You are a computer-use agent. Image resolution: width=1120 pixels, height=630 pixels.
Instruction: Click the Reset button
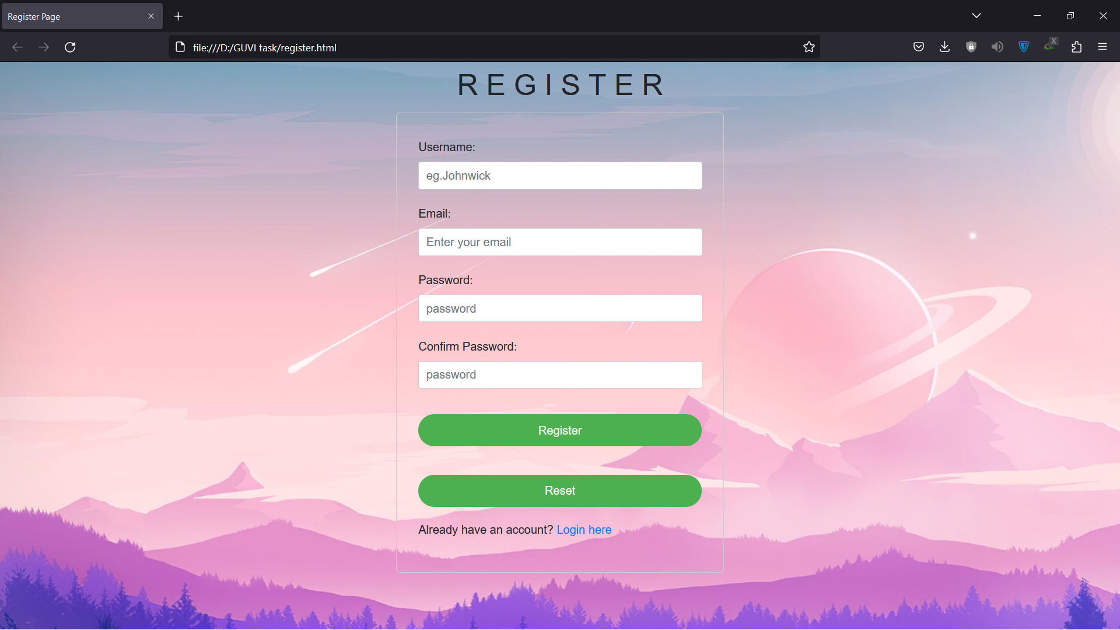tap(559, 491)
